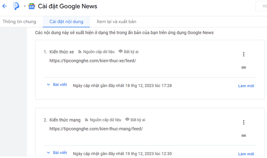267x158 pixels.
Task: Expand Bài viết chevron under Kiến thức xe
Action: (x=48, y=85)
